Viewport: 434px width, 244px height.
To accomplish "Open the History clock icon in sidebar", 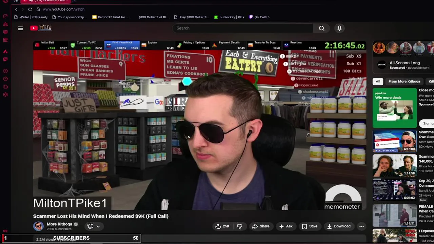I will (x=5, y=79).
